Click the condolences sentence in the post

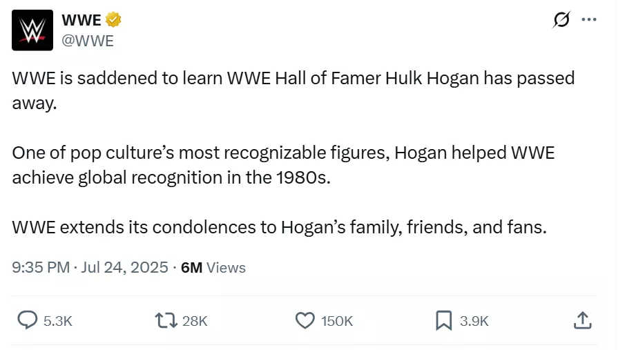click(279, 227)
